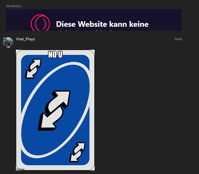
Task: Click the top-left reverse arrows on card
Action: (33, 69)
